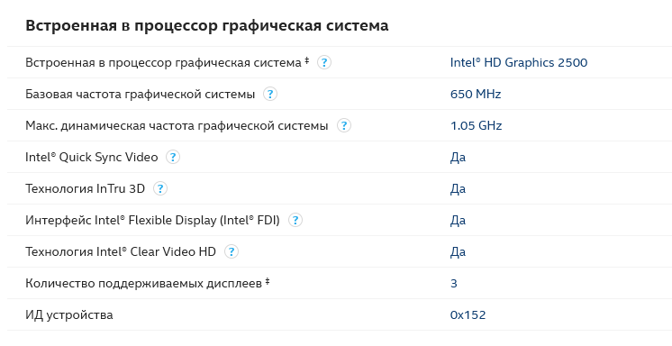
Task: Click the Да value for Flexible Display interface
Action: pyautogui.click(x=458, y=221)
